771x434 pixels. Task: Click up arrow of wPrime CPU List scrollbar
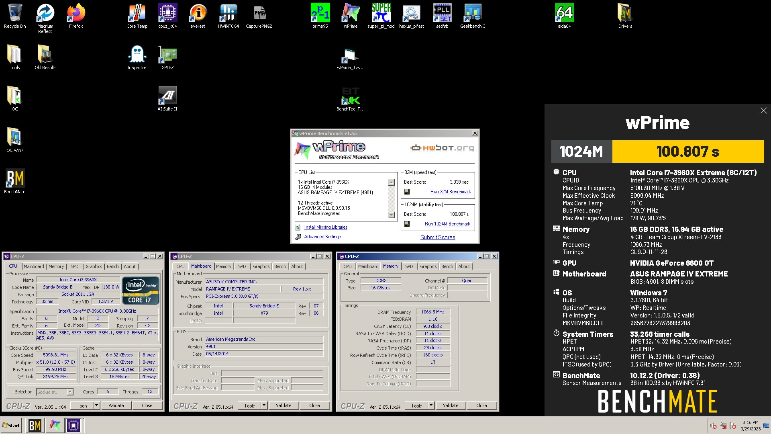click(x=392, y=182)
